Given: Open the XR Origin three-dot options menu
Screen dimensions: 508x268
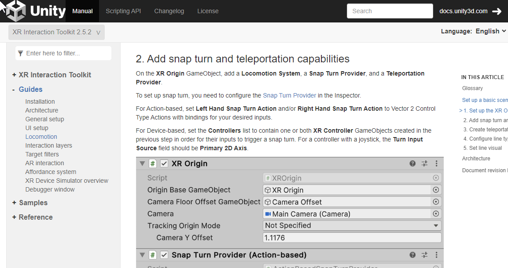Looking at the screenshot, I should [x=436, y=163].
